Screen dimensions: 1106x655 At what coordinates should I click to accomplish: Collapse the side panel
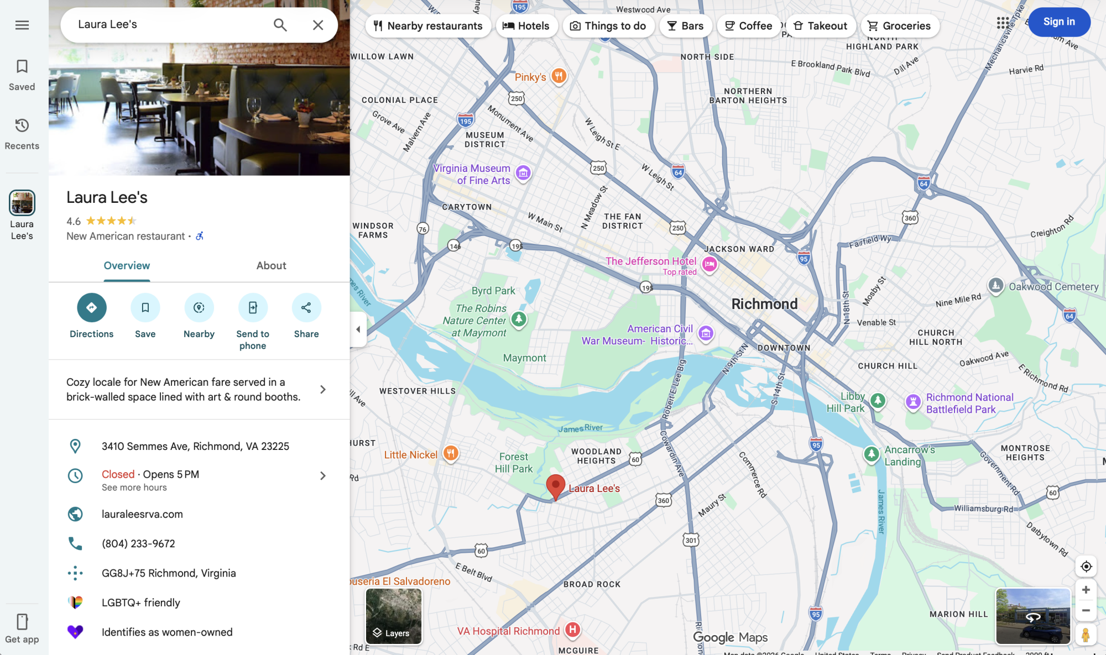[x=358, y=329]
